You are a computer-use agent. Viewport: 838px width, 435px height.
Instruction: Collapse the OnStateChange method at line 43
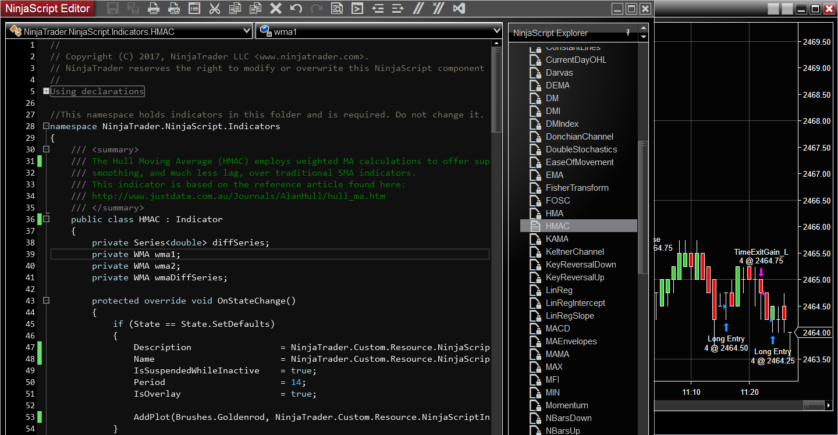[x=46, y=301]
